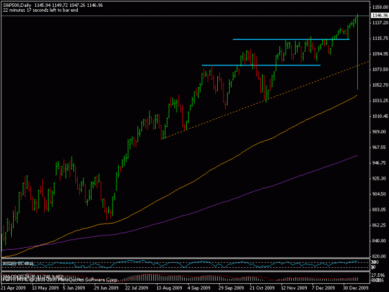Select the solid orange moving average line
The width and height of the screenshot is (389, 292).
tap(179, 187)
